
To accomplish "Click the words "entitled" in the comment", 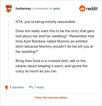I will (81, 41).
